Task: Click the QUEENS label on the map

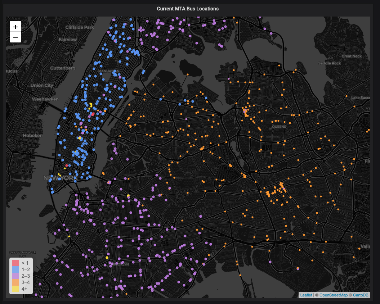Action: (279, 127)
